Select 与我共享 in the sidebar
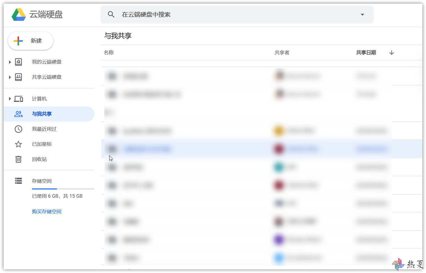This screenshot has width=426, height=273. [x=49, y=114]
